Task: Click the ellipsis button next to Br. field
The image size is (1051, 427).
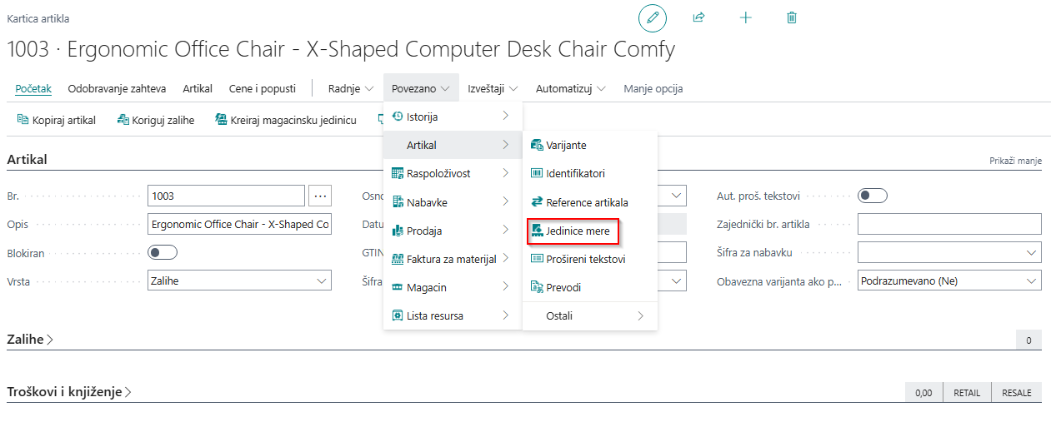Action: (x=320, y=196)
